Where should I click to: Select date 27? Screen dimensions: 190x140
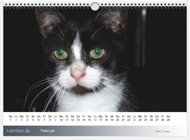click(x=157, y=120)
